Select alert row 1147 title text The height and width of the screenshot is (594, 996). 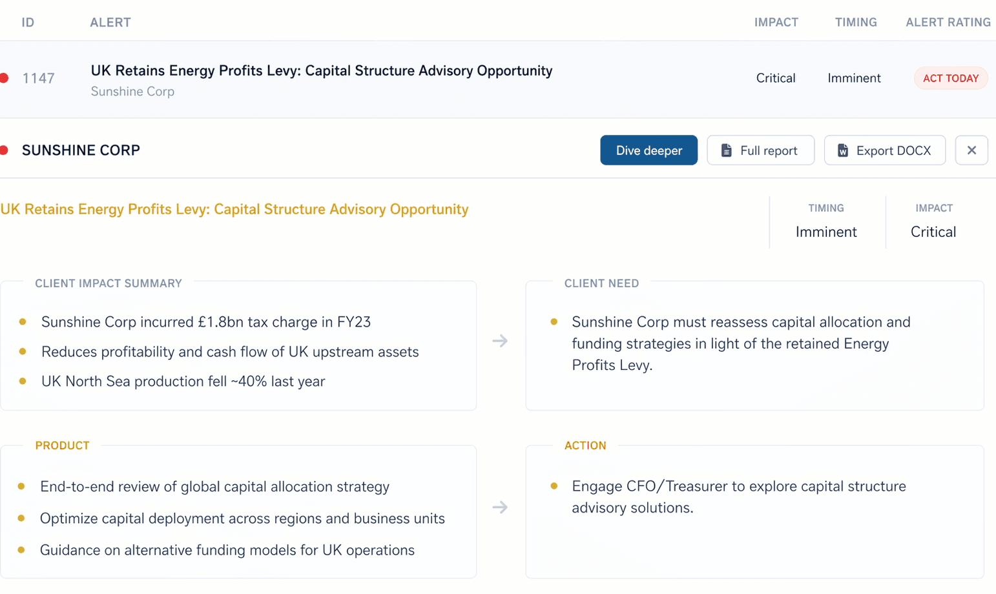tap(321, 70)
